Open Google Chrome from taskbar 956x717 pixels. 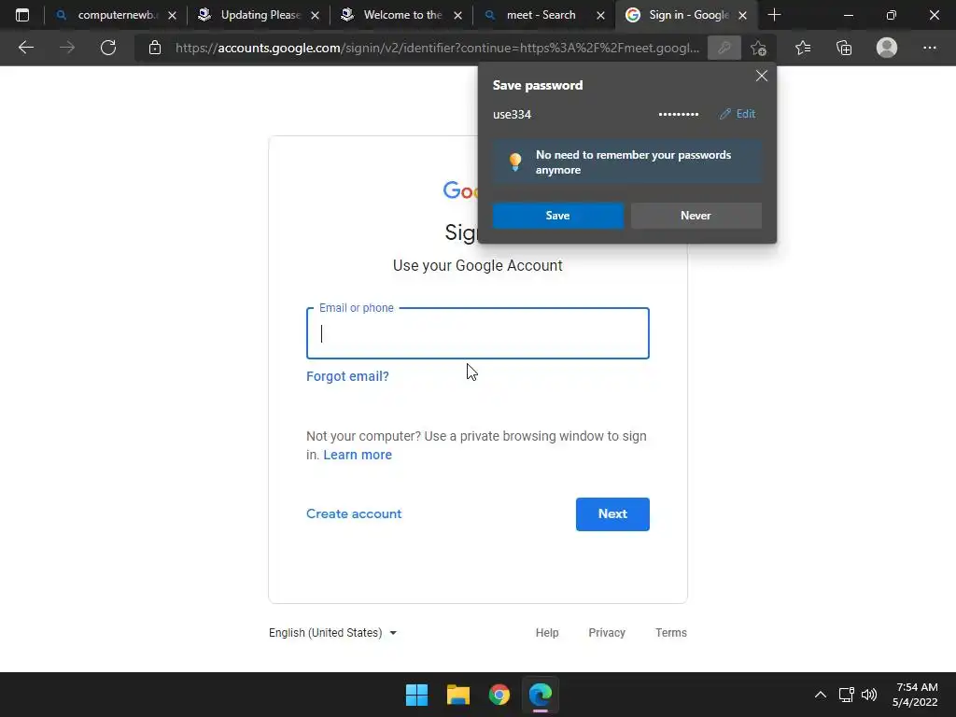(x=499, y=695)
